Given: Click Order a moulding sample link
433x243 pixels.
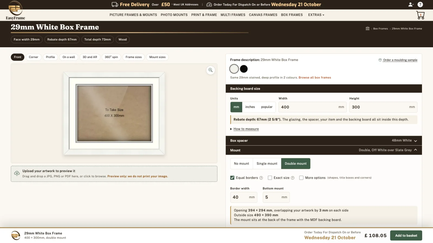Looking at the screenshot, I should 400,60.
